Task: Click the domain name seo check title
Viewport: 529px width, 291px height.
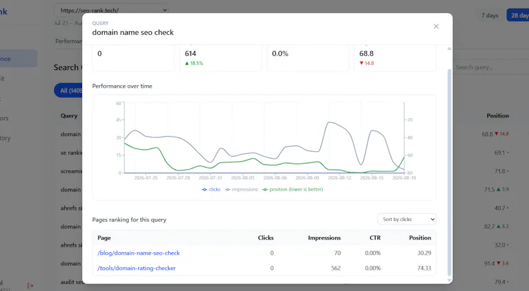Action: pos(133,32)
